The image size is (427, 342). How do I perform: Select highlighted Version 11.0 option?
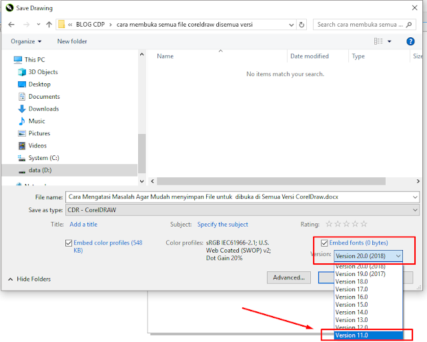pyautogui.click(x=368, y=335)
